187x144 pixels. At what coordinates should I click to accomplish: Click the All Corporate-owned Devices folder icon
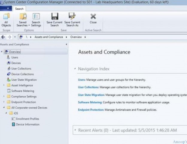click(x=9, y=108)
